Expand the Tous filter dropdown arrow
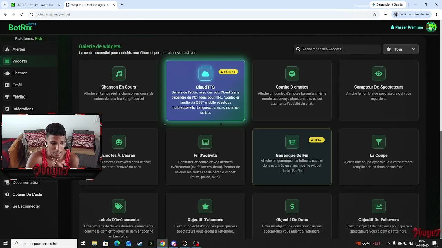442x248 pixels. pyautogui.click(x=414, y=49)
